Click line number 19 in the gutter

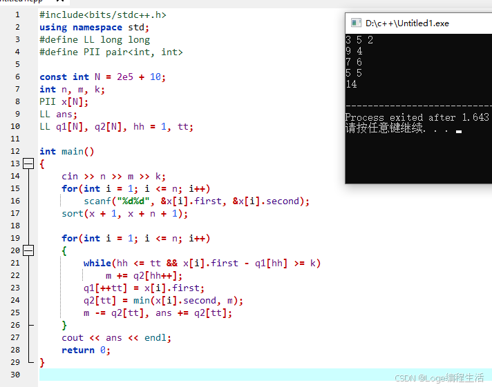[x=15, y=238]
